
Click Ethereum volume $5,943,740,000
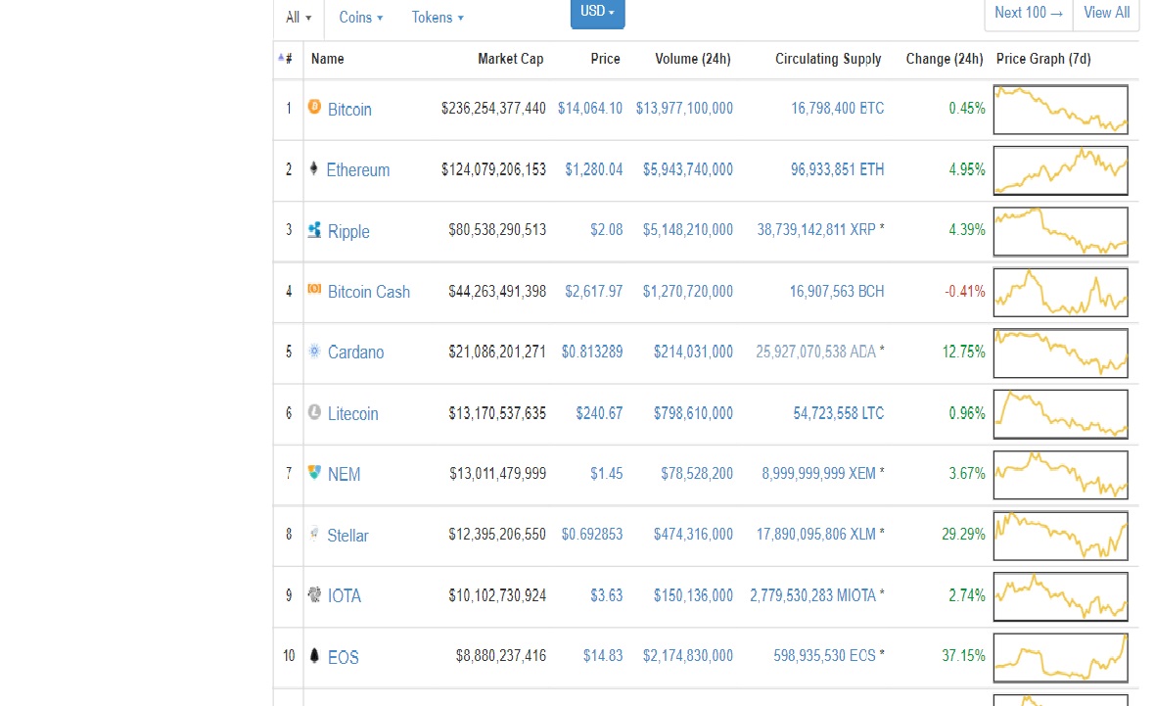coord(688,169)
